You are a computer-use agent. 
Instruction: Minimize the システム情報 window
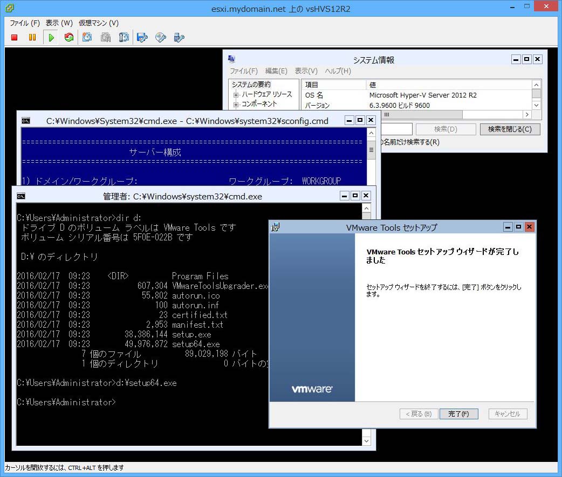tap(516, 59)
